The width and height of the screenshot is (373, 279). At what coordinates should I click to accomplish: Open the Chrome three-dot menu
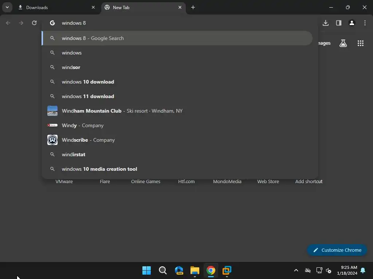[x=365, y=23]
